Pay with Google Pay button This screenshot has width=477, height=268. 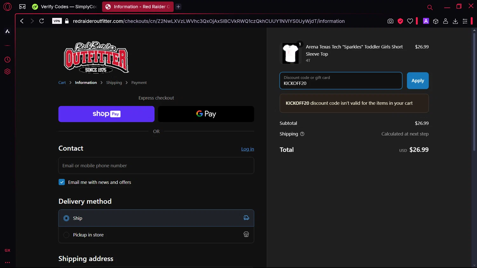(206, 114)
